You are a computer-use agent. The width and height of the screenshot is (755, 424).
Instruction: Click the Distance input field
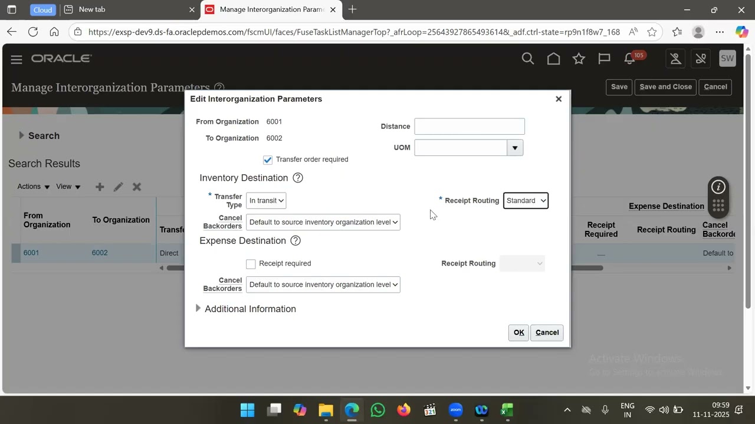[x=470, y=127]
